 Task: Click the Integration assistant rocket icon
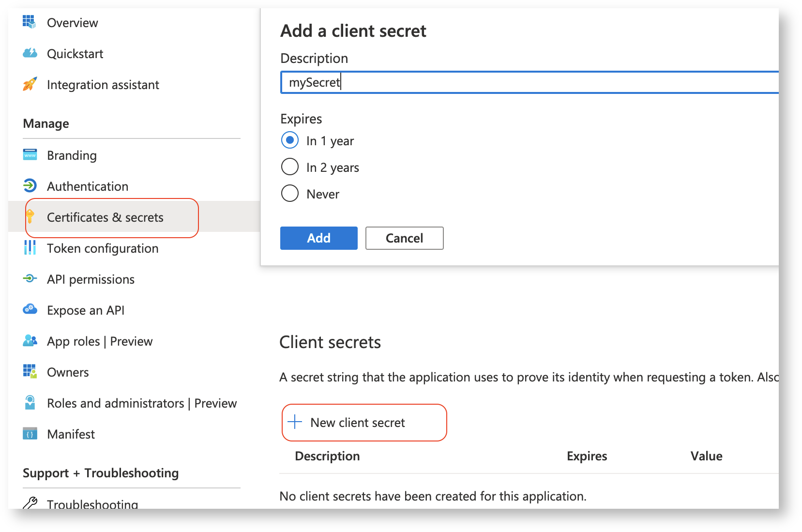point(30,84)
